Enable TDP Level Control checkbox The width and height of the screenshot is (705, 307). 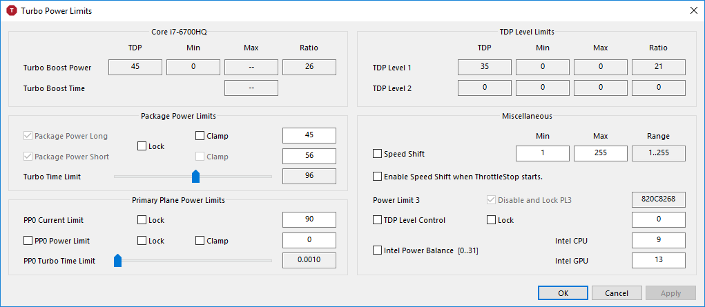coord(377,220)
